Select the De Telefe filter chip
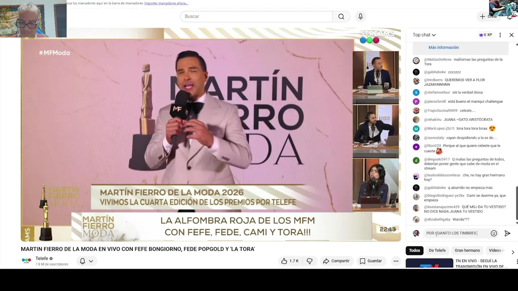 pos(437,251)
